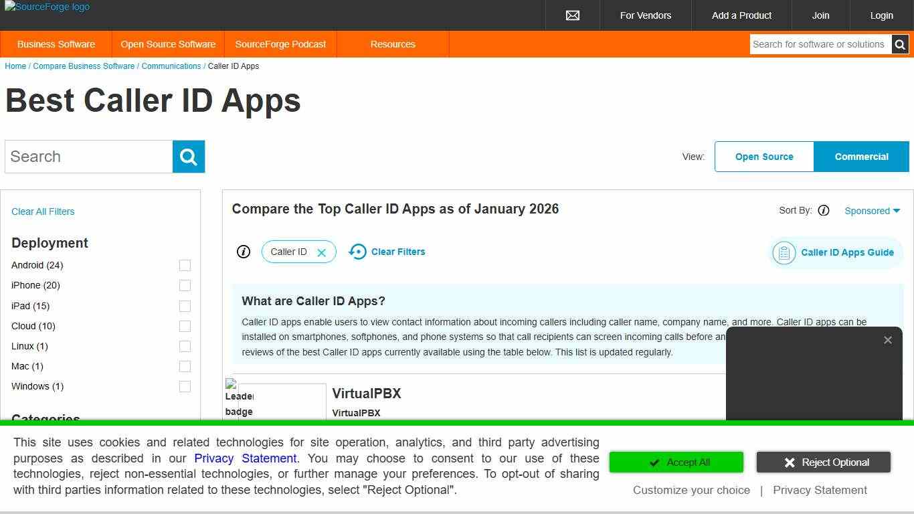The width and height of the screenshot is (914, 514).
Task: Click the Clear Filters circular arrow icon
Action: click(x=358, y=252)
